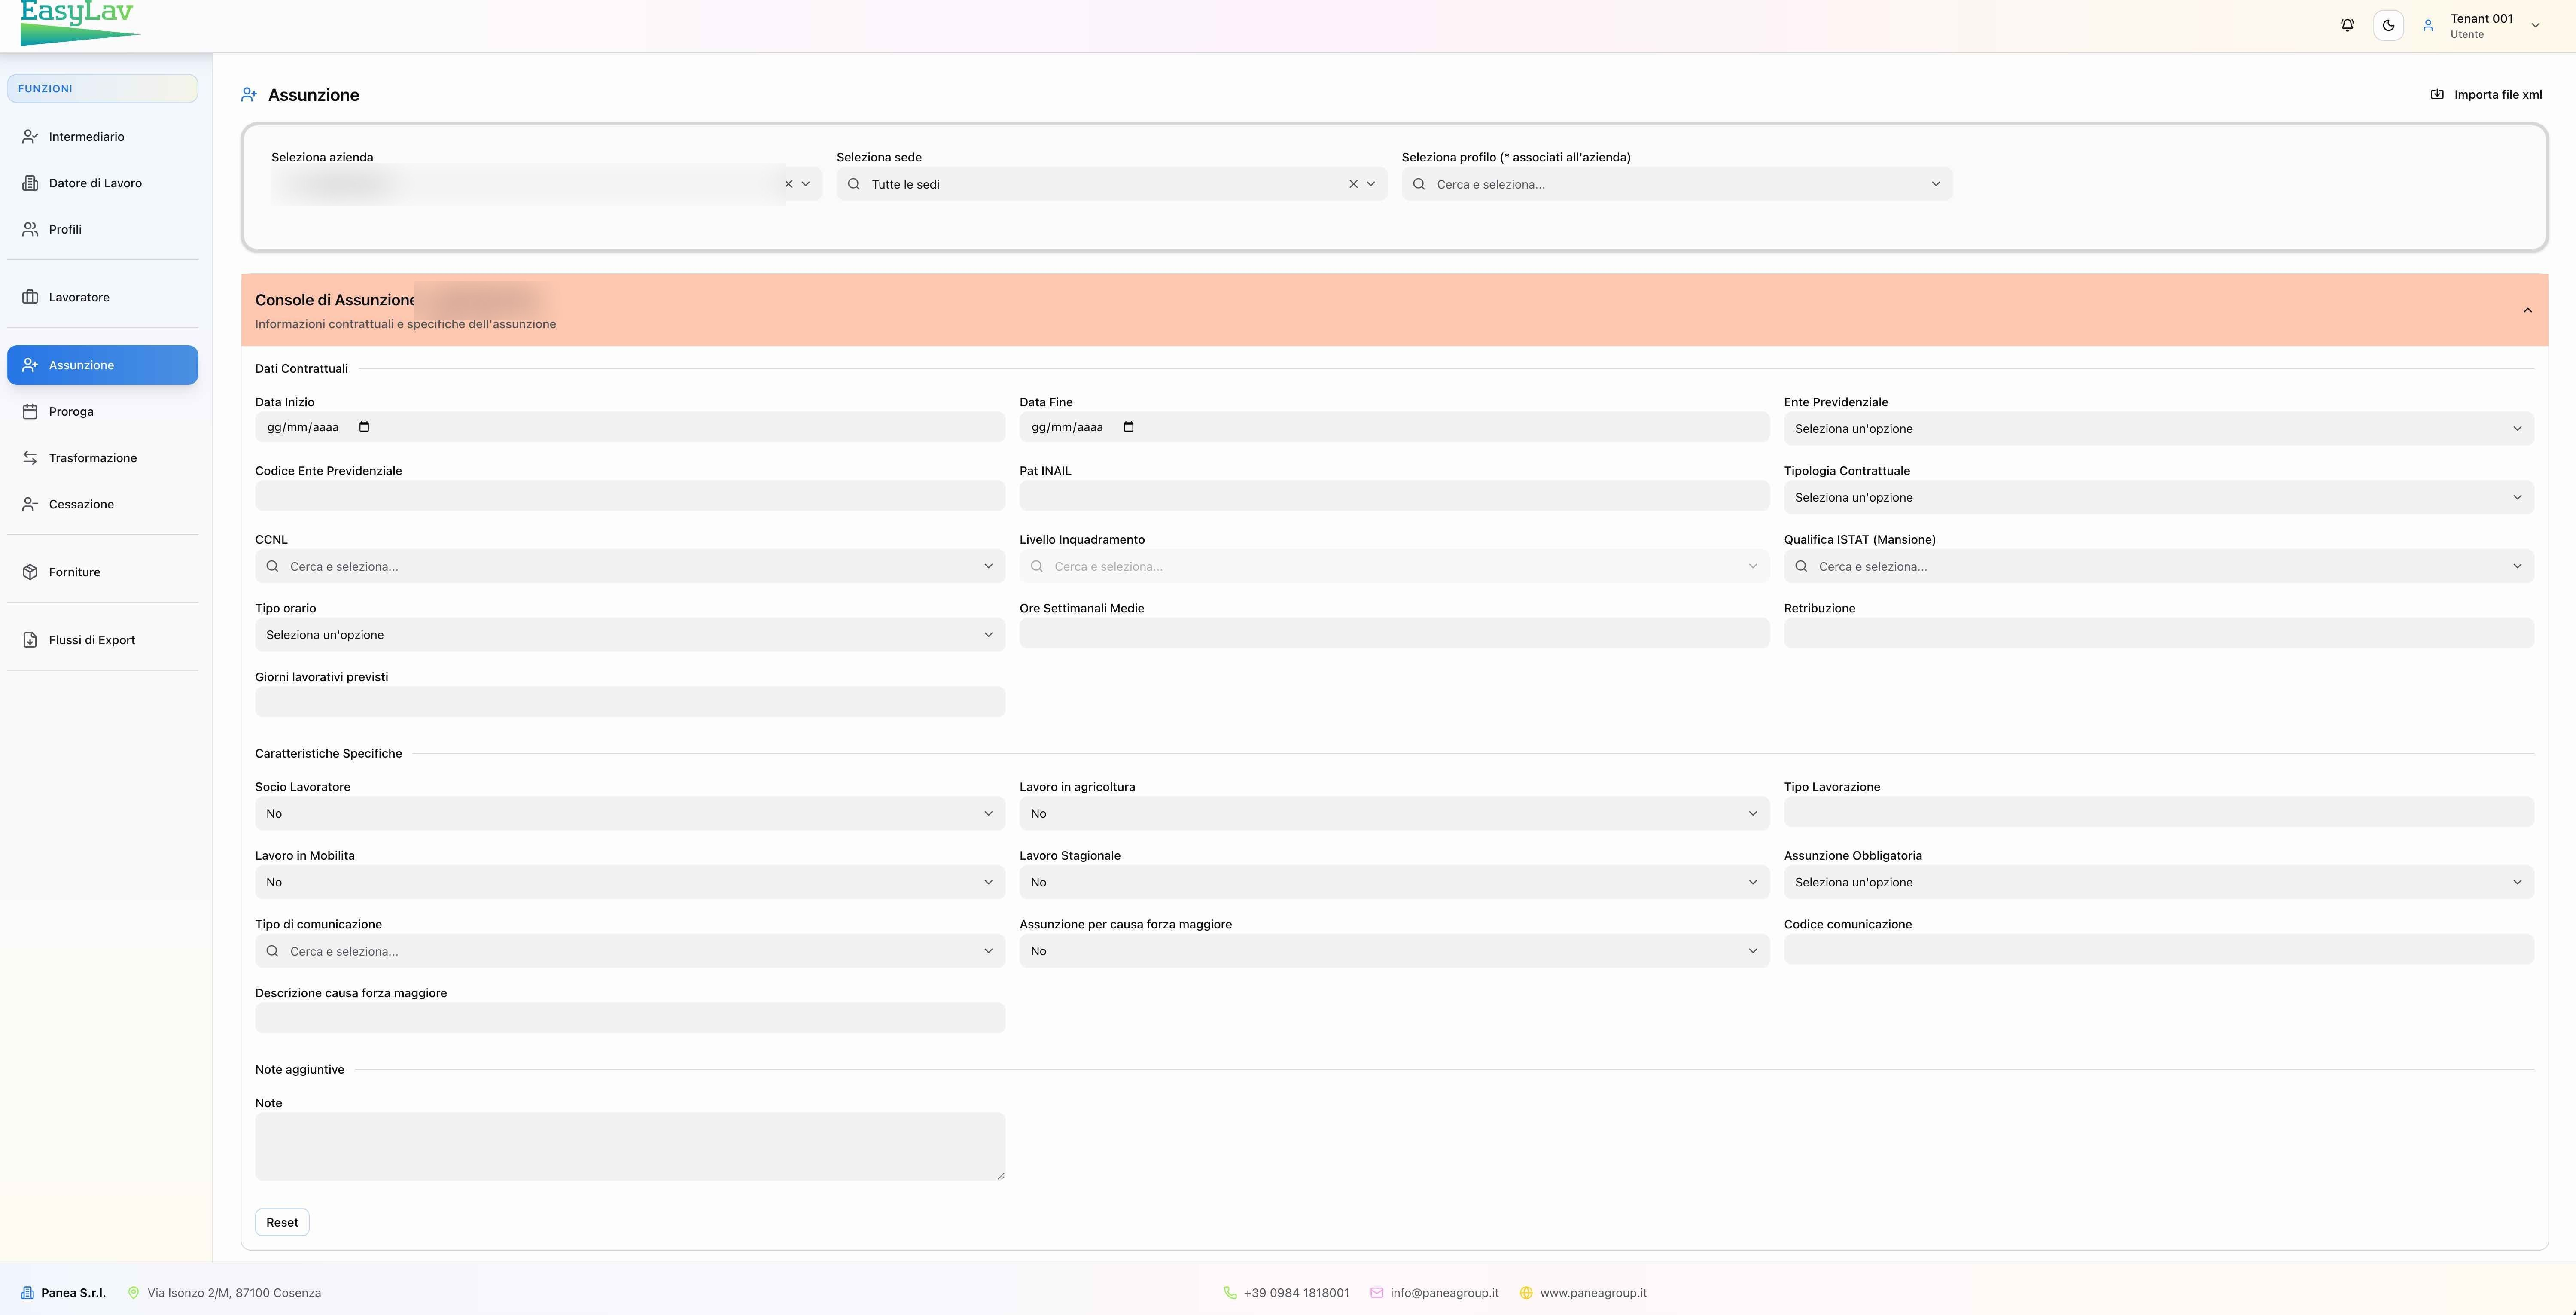
Task: Click the Cessazione person-minus icon
Action: (x=30, y=504)
